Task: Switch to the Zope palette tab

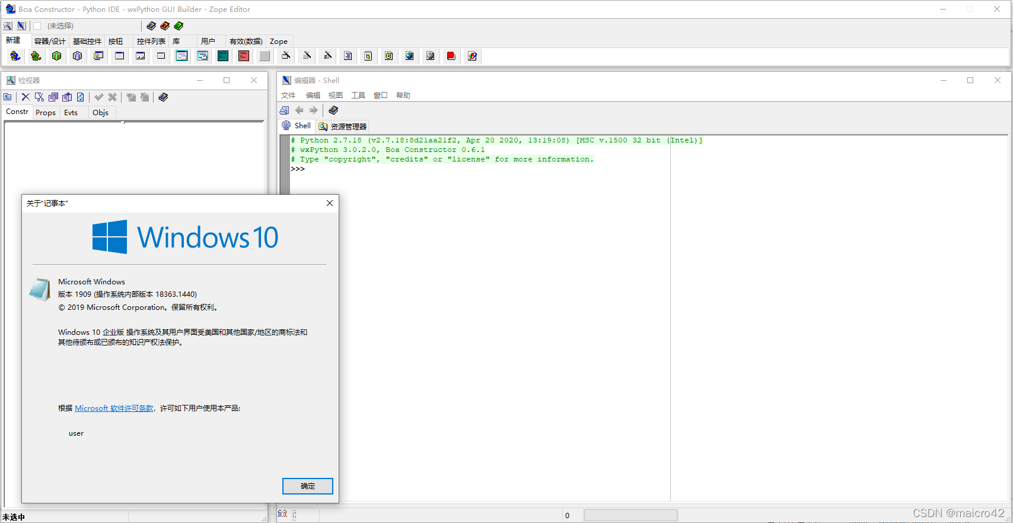Action: tap(279, 41)
